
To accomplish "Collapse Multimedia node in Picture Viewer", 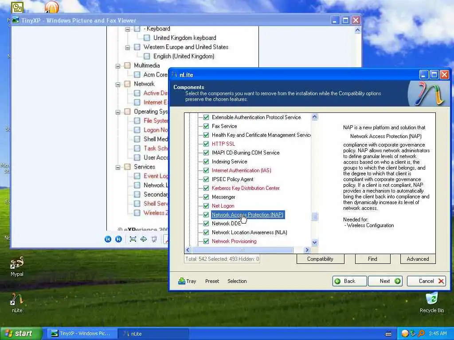I will (x=118, y=66).
